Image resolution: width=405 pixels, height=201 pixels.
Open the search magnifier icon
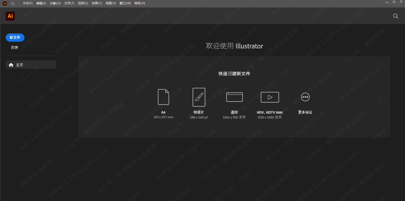tap(396, 16)
